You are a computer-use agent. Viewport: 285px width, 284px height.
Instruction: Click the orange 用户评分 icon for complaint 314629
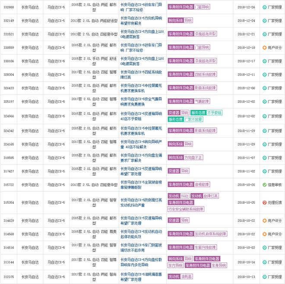click(x=264, y=221)
